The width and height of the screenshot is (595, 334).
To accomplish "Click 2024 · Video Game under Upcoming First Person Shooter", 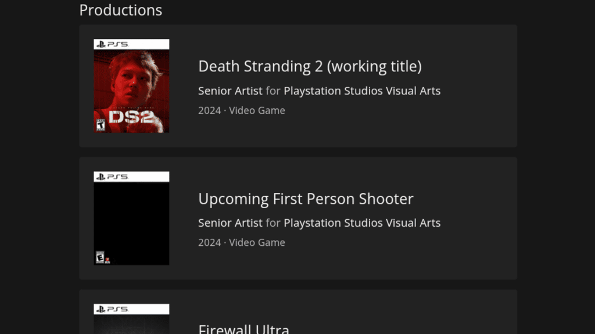I will pos(241,242).
